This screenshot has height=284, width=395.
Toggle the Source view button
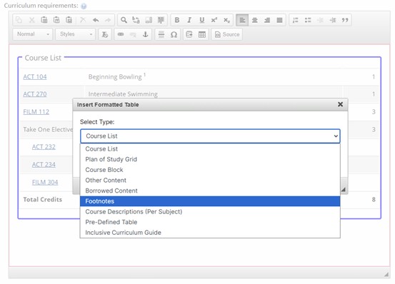point(227,34)
